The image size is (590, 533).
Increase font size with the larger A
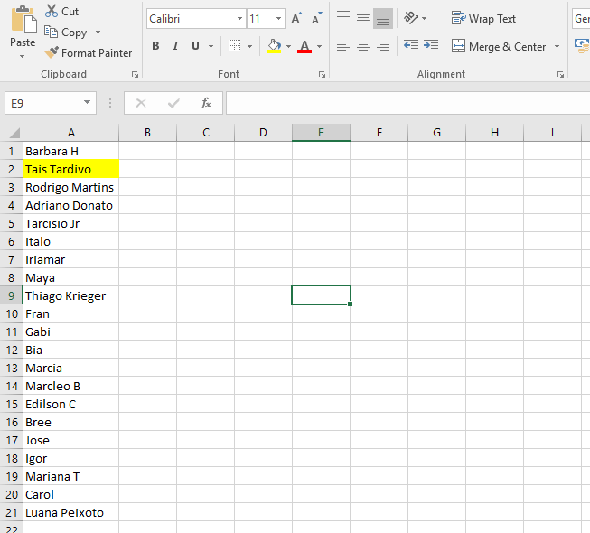[296, 19]
